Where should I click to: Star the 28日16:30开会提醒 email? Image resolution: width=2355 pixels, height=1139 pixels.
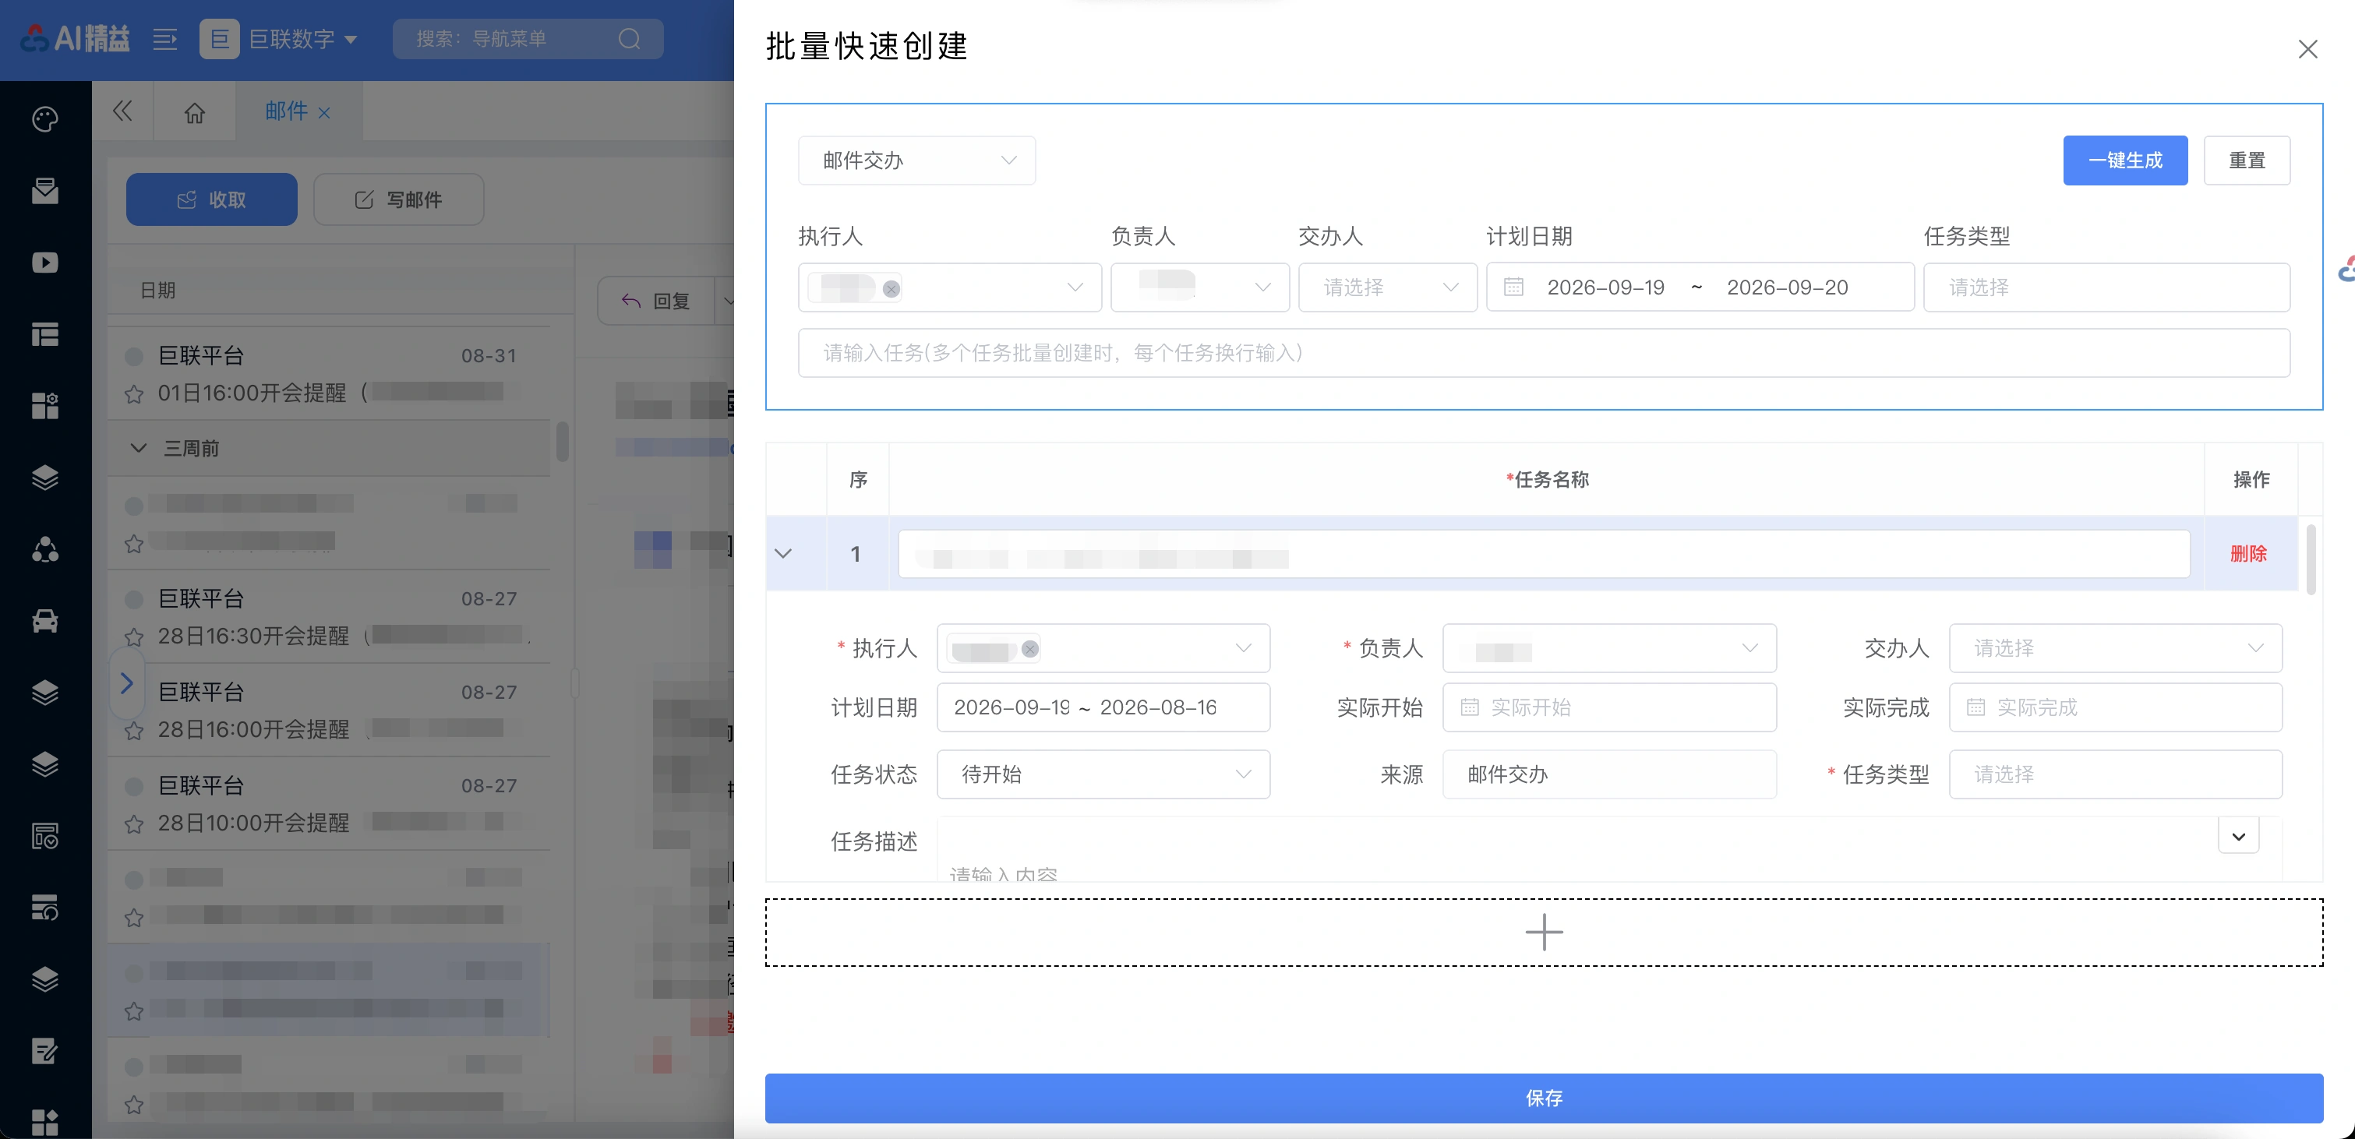133,636
